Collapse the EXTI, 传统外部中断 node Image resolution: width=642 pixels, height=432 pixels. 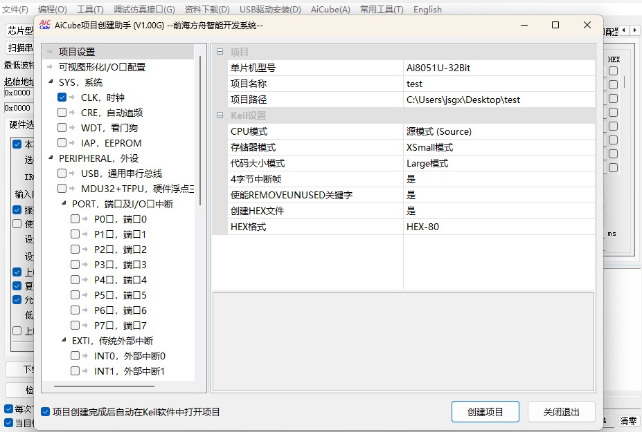point(64,340)
